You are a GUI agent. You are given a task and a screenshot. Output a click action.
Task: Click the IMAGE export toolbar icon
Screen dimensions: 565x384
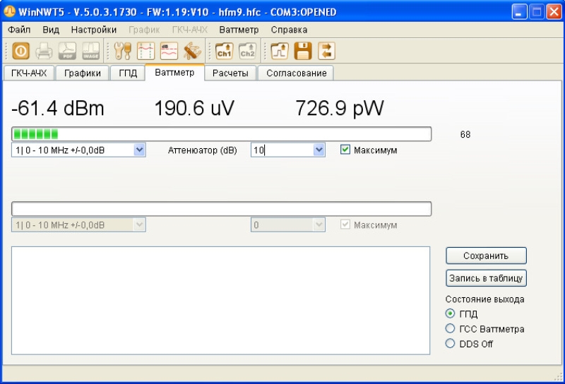point(90,51)
